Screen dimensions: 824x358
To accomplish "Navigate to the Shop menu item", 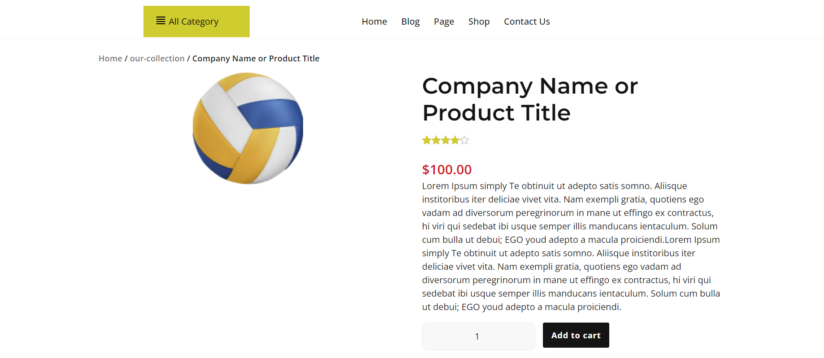I will pos(479,22).
